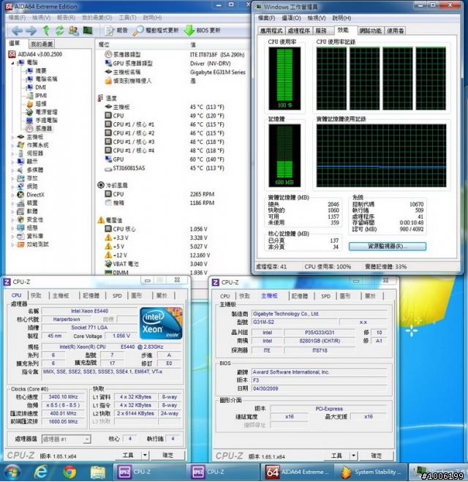The image size is (468, 482).
Task: Open CPU tab in right CPU-Z window
Action: point(224,296)
